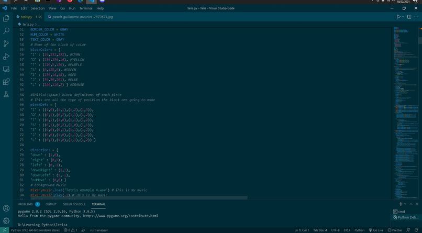Click the code minimap overview
Viewport: 422px width, 233px height.
click(x=405, y=113)
